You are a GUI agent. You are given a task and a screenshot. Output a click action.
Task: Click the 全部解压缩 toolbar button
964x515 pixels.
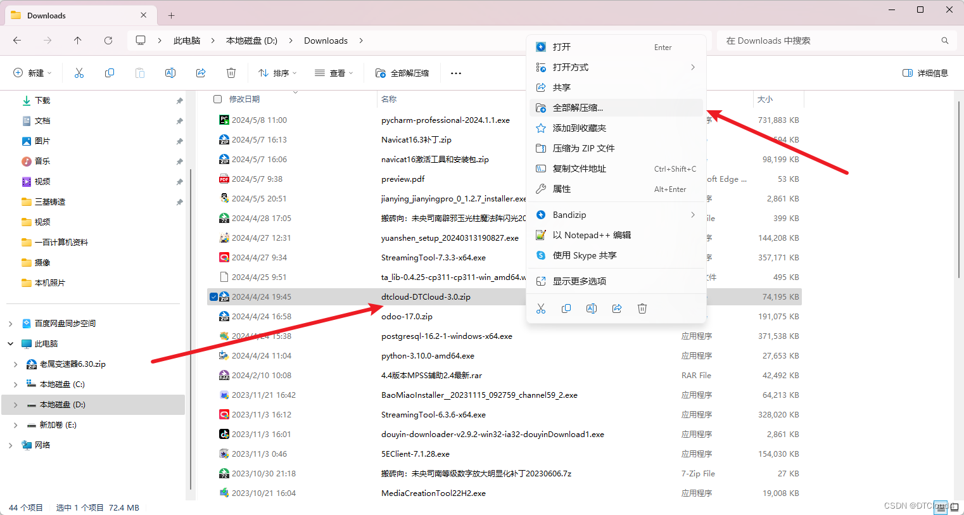(402, 72)
